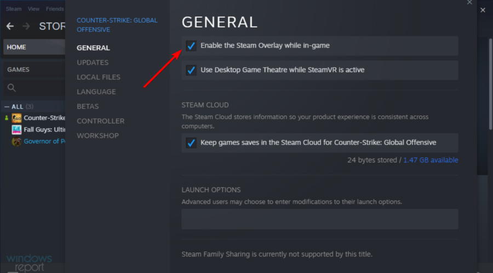Open the Steam menu
The image size is (493, 273).
[x=14, y=9]
